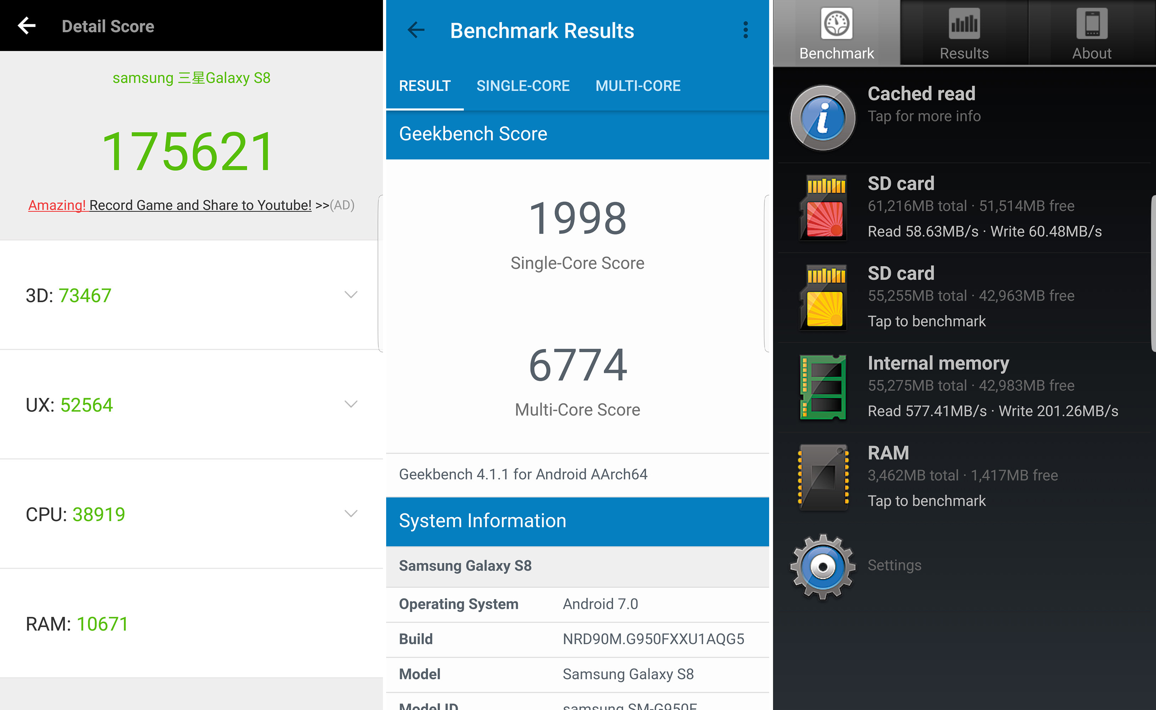Tap the RAM chip icon

coord(823,477)
